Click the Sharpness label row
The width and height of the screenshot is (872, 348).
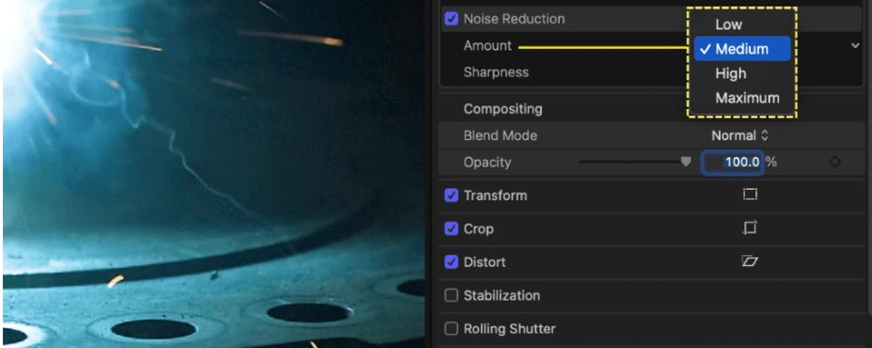click(x=496, y=72)
